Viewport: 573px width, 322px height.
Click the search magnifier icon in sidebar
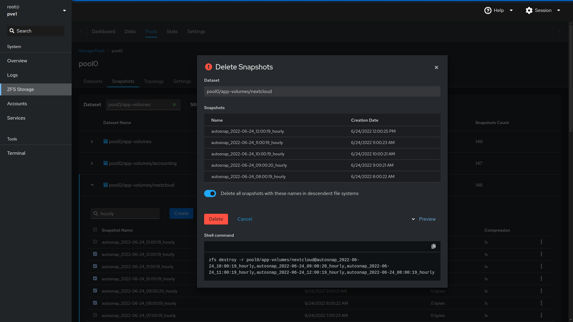click(12, 31)
